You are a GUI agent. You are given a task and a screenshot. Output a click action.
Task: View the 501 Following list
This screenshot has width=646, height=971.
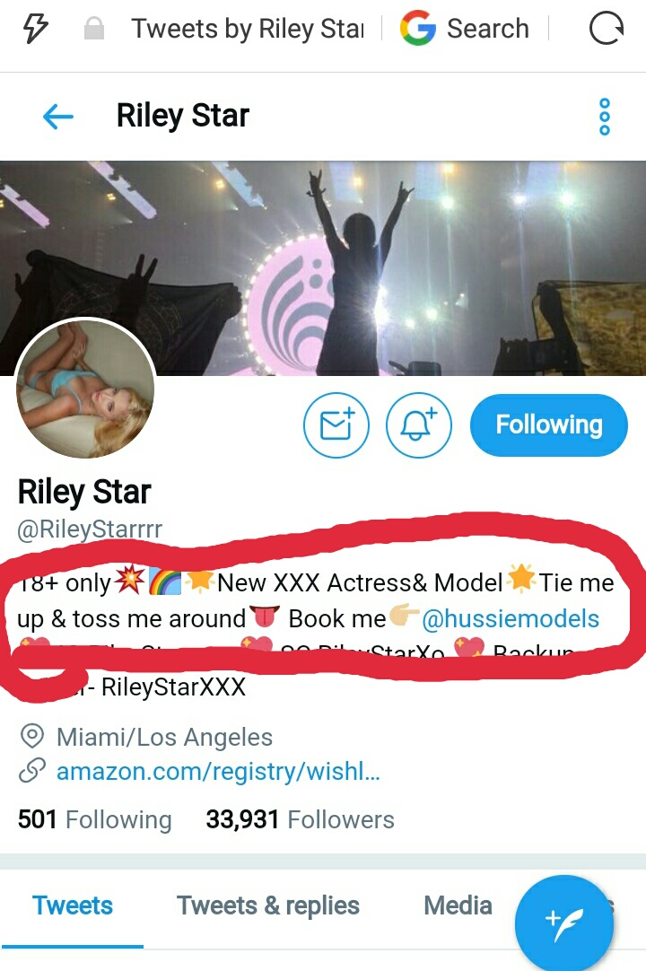[x=95, y=819]
